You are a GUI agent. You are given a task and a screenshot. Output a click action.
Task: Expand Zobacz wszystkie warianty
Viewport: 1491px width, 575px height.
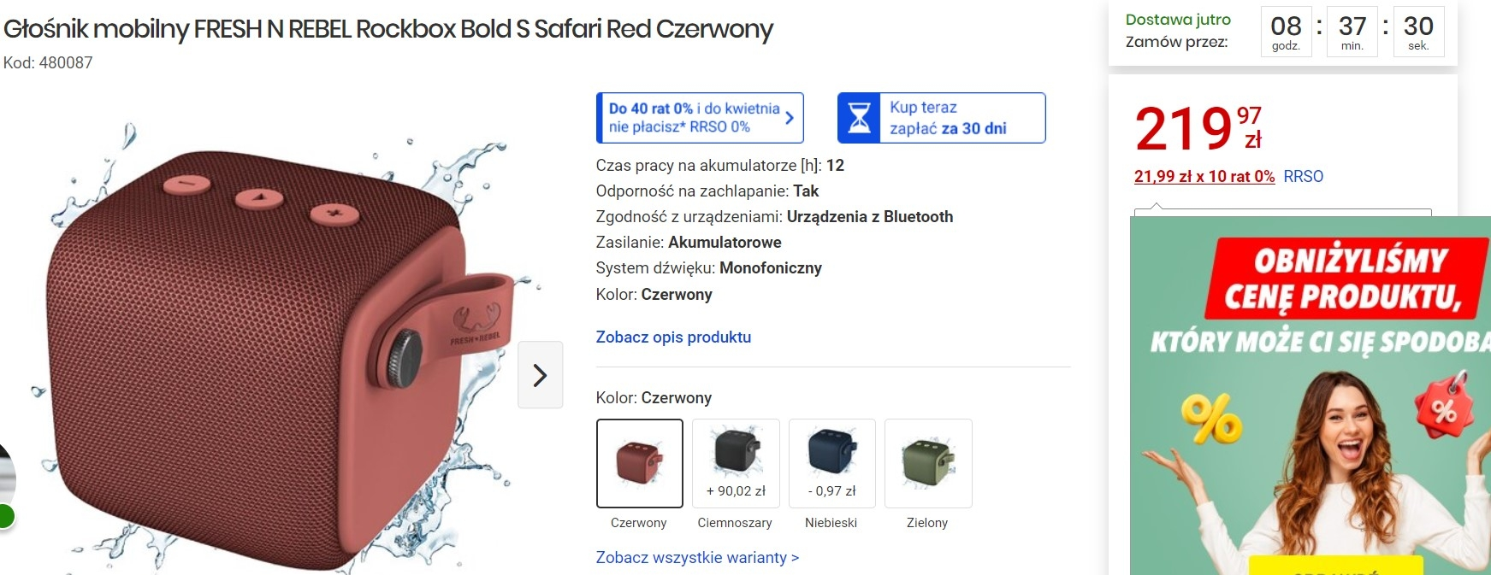(697, 558)
